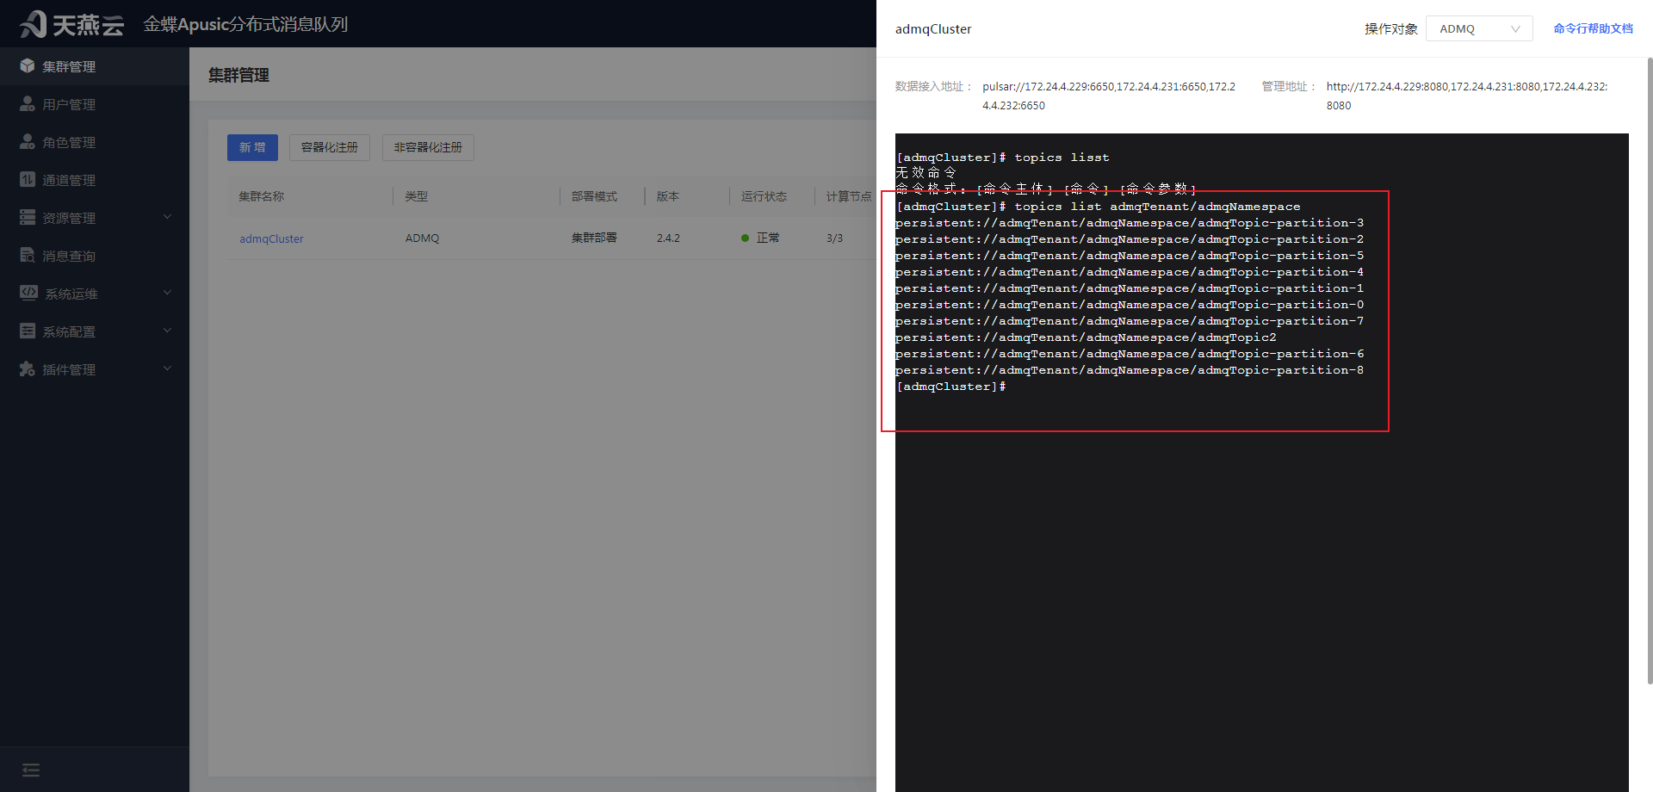Click the 2.4.2 version cell

coord(668,238)
